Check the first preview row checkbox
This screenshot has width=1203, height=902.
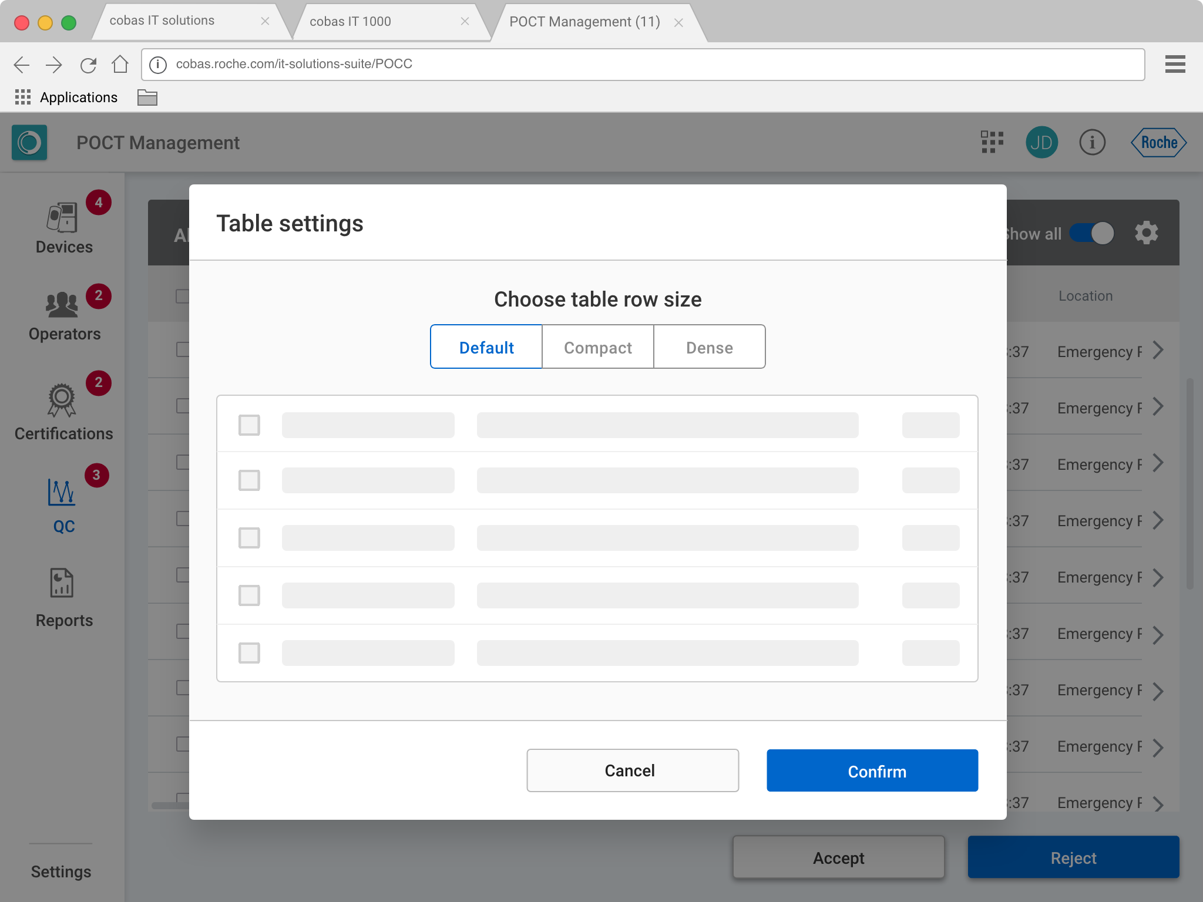click(249, 425)
